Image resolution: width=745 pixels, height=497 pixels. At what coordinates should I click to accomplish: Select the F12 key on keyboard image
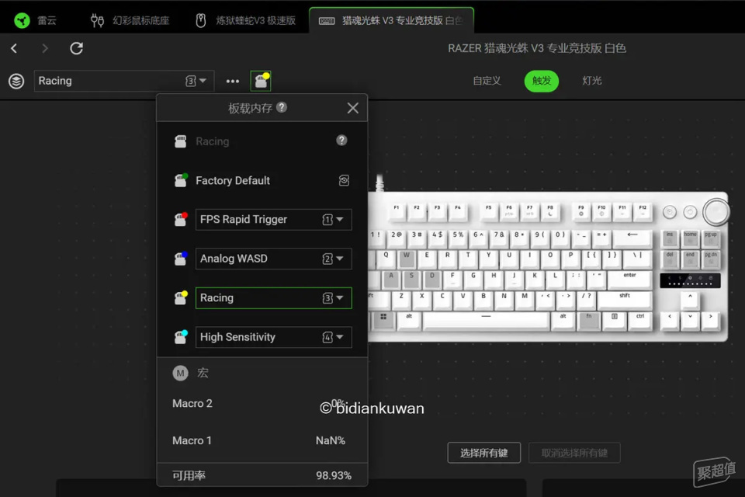[x=643, y=210]
